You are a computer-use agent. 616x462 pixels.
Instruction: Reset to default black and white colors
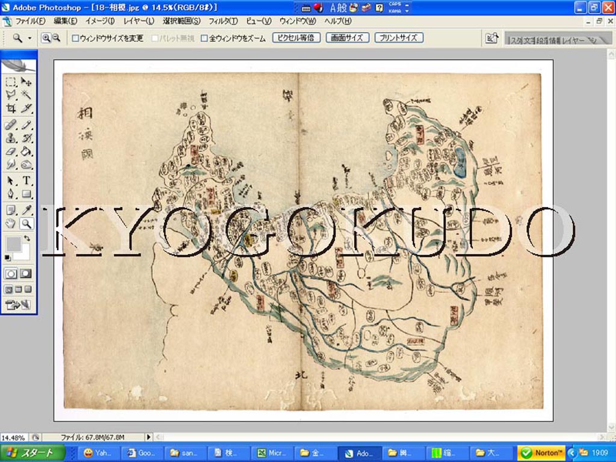tap(7, 257)
